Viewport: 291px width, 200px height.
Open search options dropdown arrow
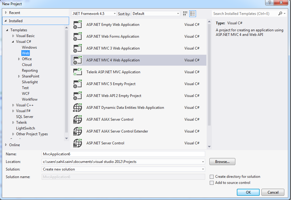[285, 14]
